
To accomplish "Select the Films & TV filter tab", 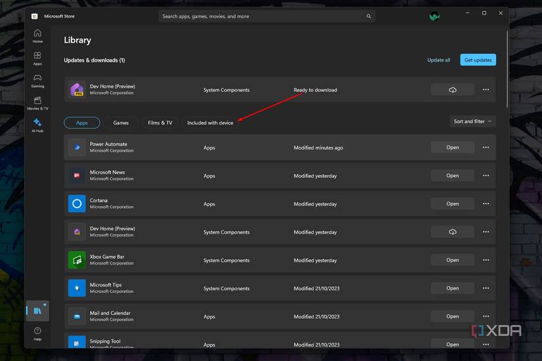I will [160, 123].
